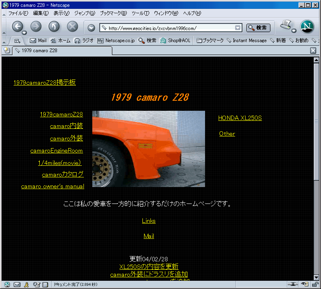
Task: Open the Back button history dropdown arrow
Action: (24, 33)
